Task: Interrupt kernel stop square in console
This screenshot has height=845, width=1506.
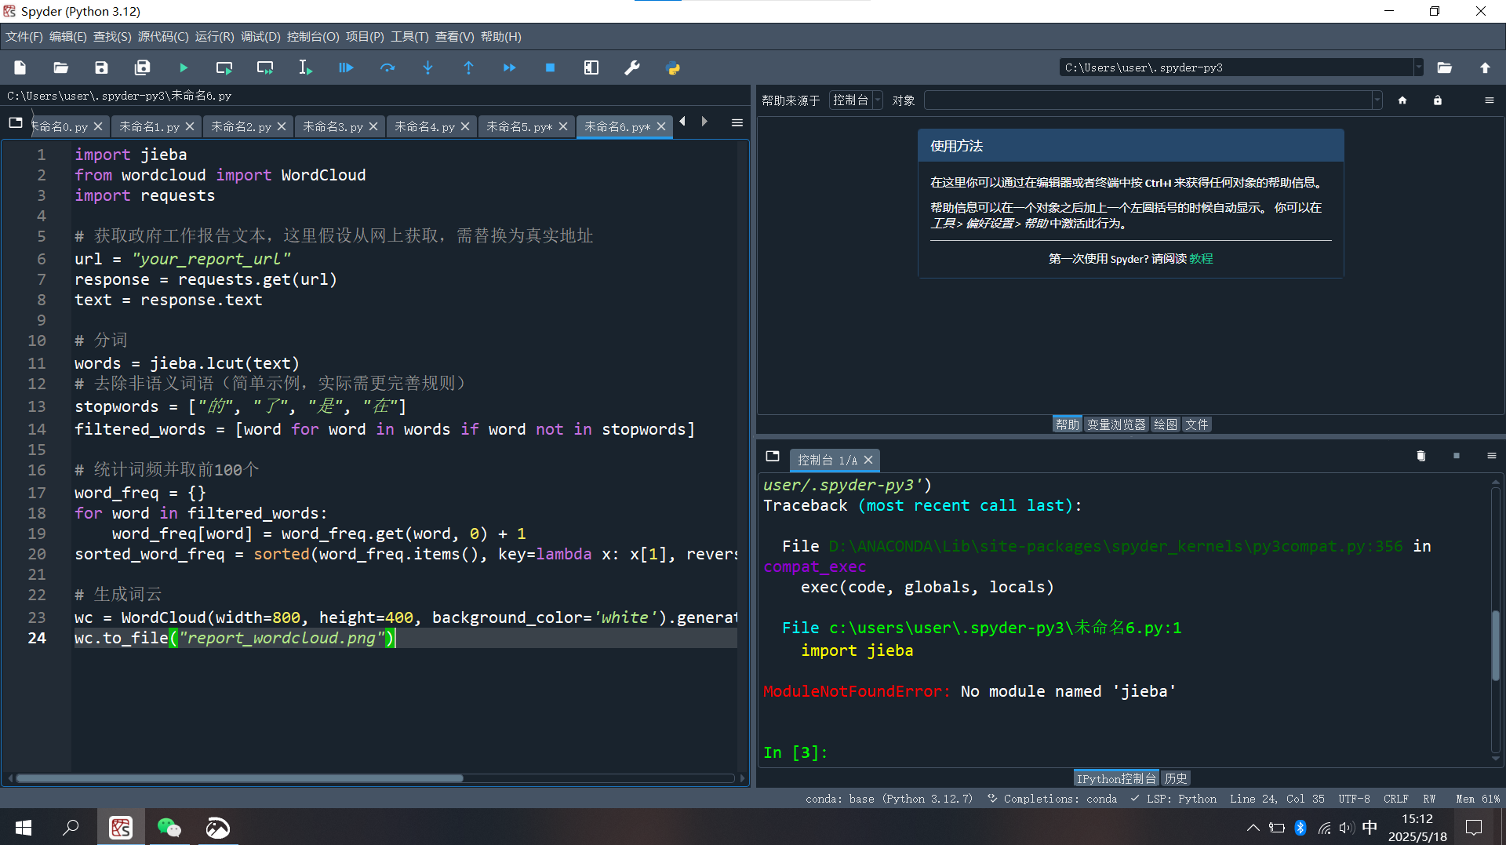Action: tap(1457, 457)
